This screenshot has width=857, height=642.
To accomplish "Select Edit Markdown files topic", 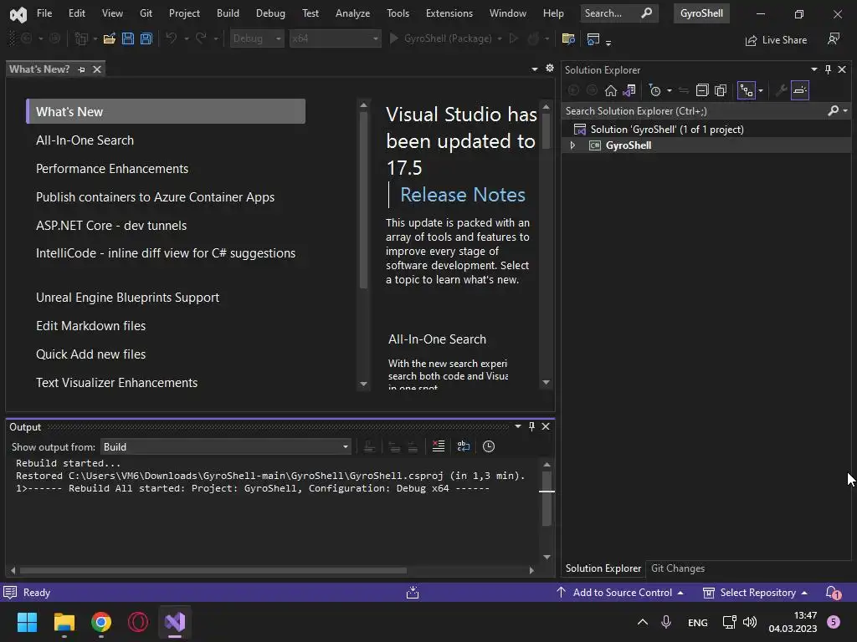I will pos(90,326).
